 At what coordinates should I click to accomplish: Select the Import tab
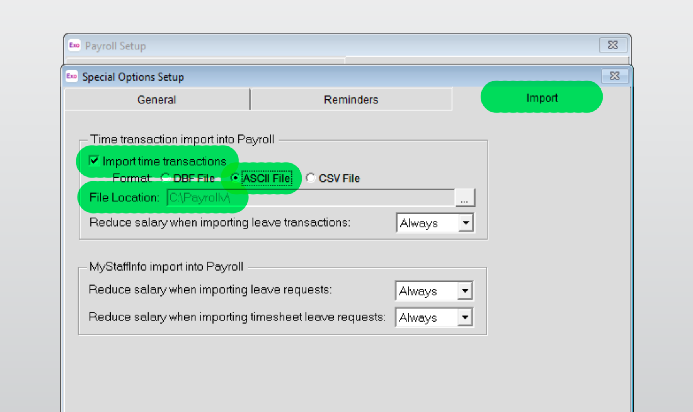click(541, 98)
